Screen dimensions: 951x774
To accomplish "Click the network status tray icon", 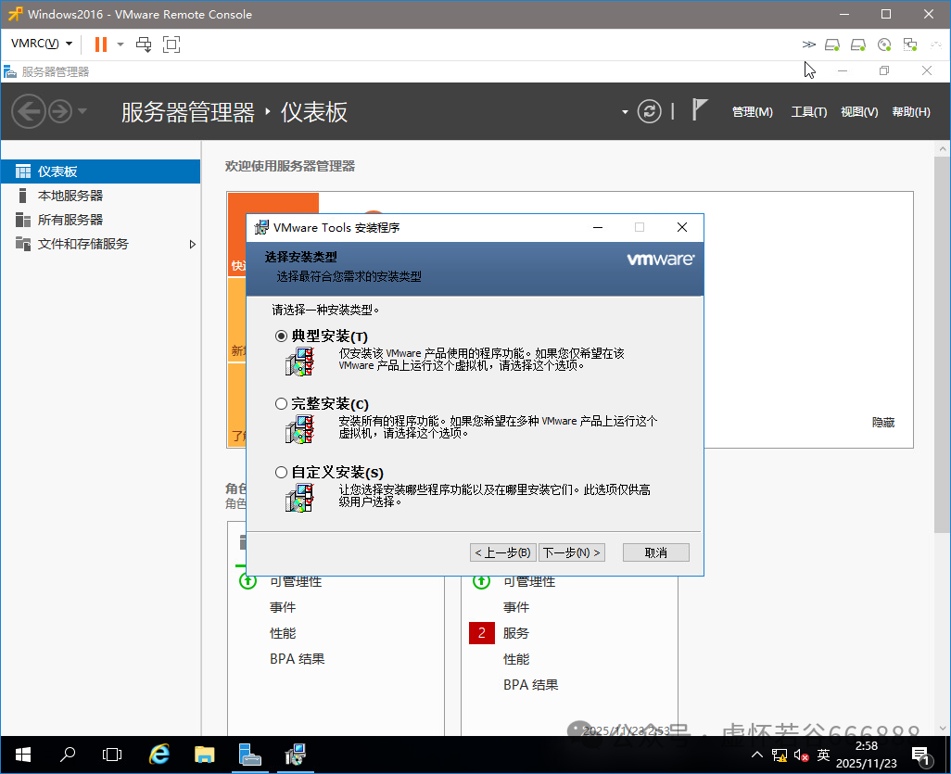I will pos(780,755).
